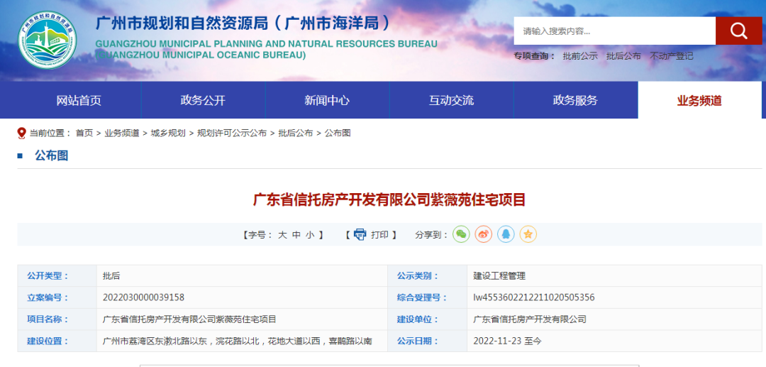766x367 pixels.
Task: Click acceptance number lw45536022122110205​05356
Action: pyautogui.click(x=534, y=297)
